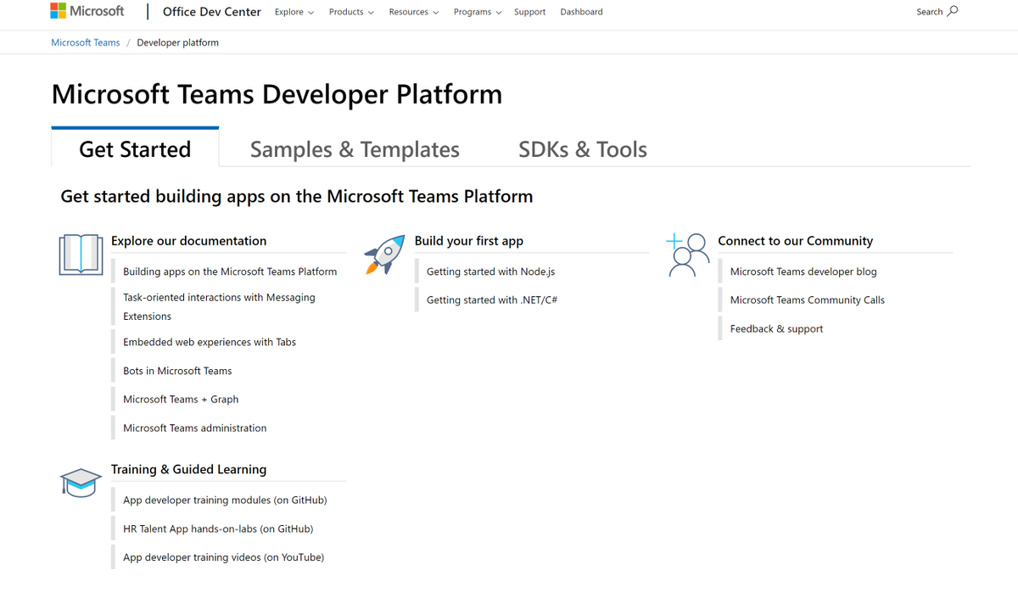The image size is (1018, 604).
Task: Switch to SDKs & Tools tab
Action: pos(583,149)
